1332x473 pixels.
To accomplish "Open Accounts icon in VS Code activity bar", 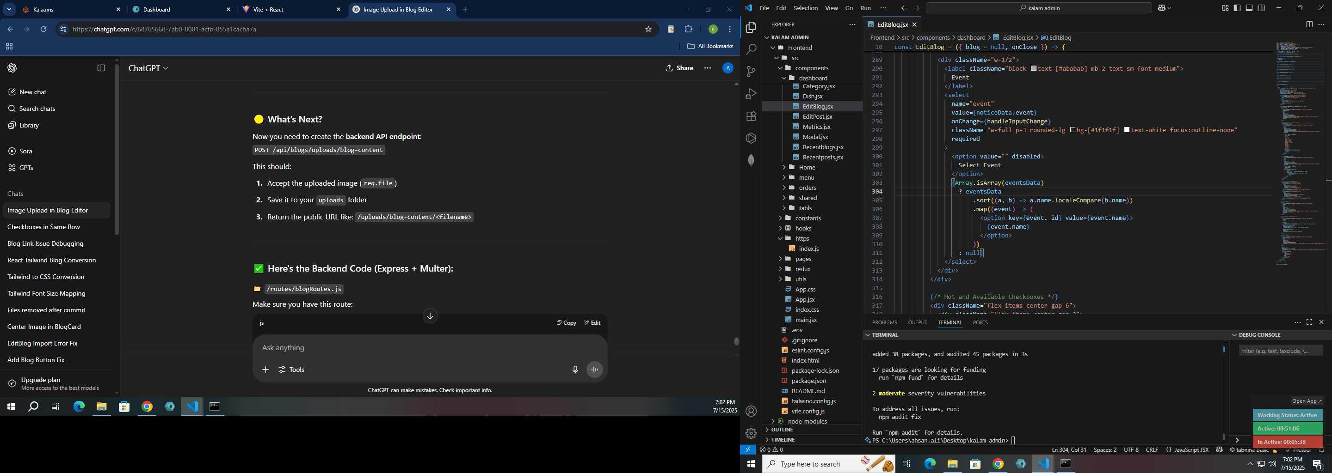I will [751, 411].
